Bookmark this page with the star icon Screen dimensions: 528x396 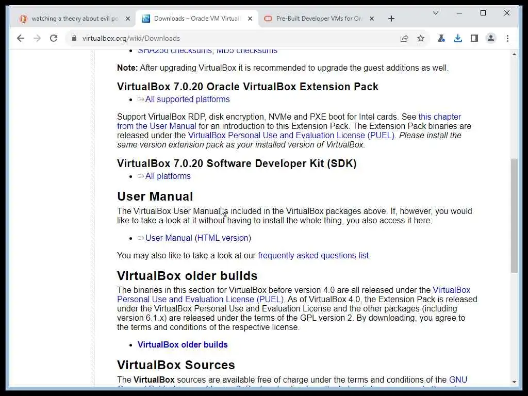click(x=421, y=38)
